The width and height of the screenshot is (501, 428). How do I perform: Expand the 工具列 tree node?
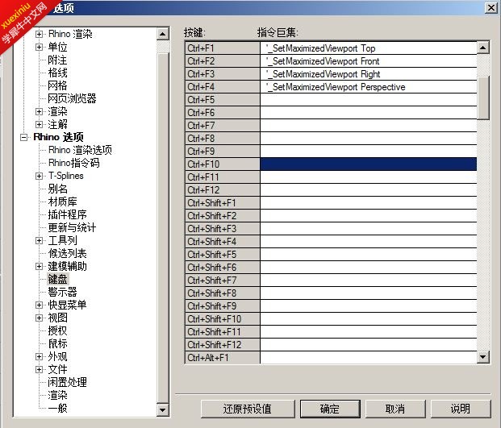tap(39, 241)
